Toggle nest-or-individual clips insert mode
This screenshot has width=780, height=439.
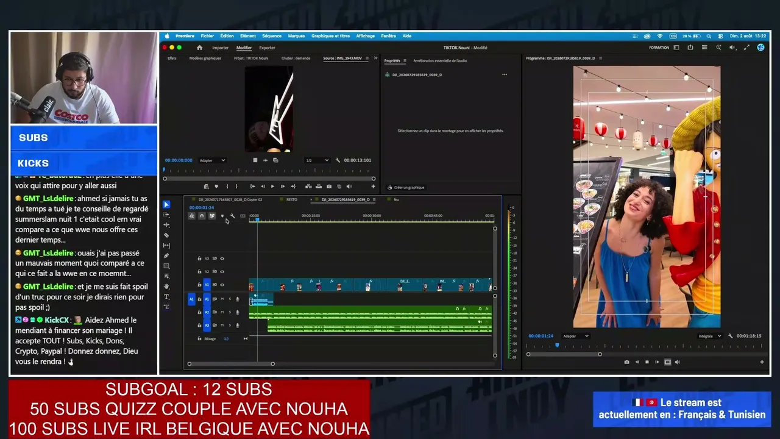click(x=191, y=216)
